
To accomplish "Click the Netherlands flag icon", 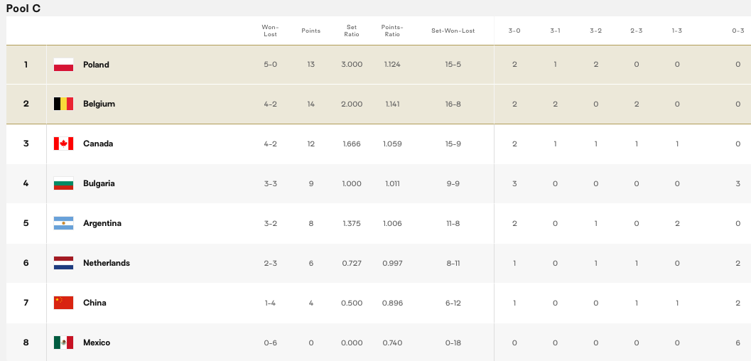I will (x=63, y=263).
